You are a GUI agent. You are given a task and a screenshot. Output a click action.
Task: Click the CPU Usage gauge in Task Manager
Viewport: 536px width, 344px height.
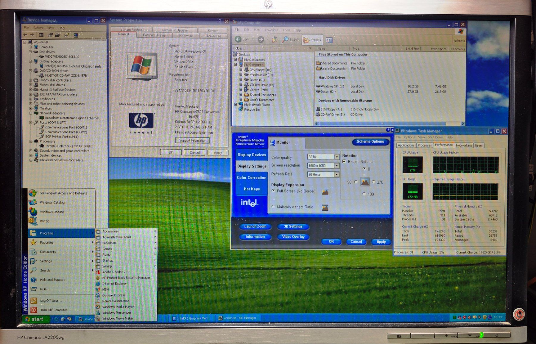[x=412, y=165]
